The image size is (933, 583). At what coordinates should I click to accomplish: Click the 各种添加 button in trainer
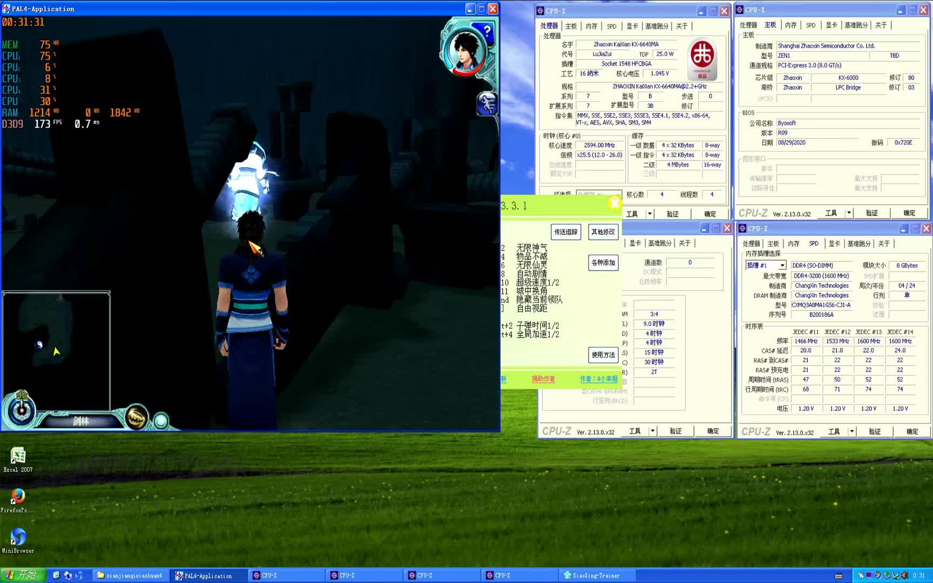click(603, 263)
